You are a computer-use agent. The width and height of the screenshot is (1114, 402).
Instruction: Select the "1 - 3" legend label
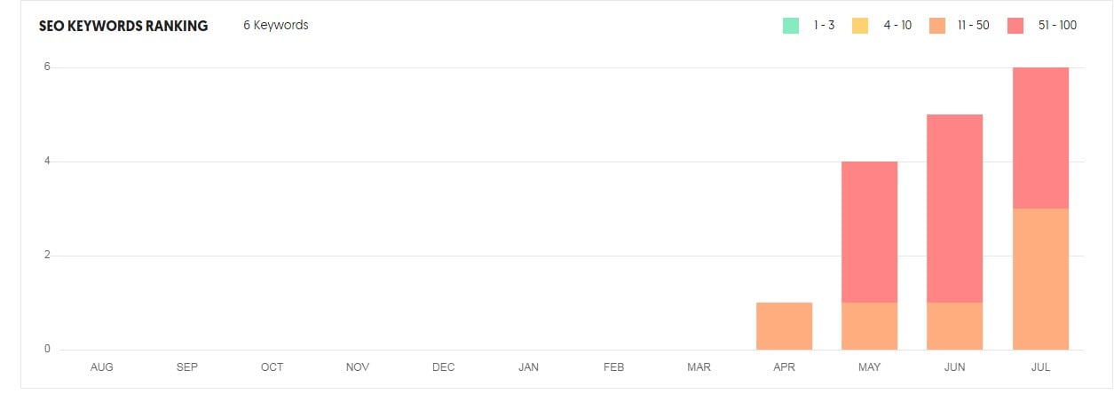tap(824, 26)
